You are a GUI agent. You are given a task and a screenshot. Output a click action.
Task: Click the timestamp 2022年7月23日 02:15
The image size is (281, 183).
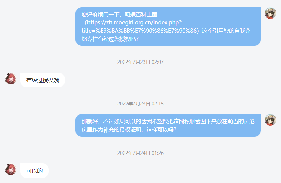pyautogui.click(x=140, y=104)
